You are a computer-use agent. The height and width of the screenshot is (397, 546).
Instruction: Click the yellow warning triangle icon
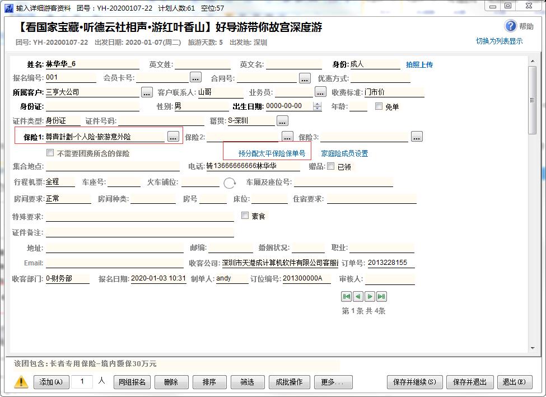pos(21,382)
